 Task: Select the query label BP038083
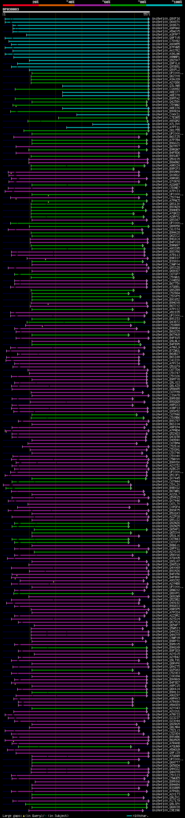pos(11,9)
